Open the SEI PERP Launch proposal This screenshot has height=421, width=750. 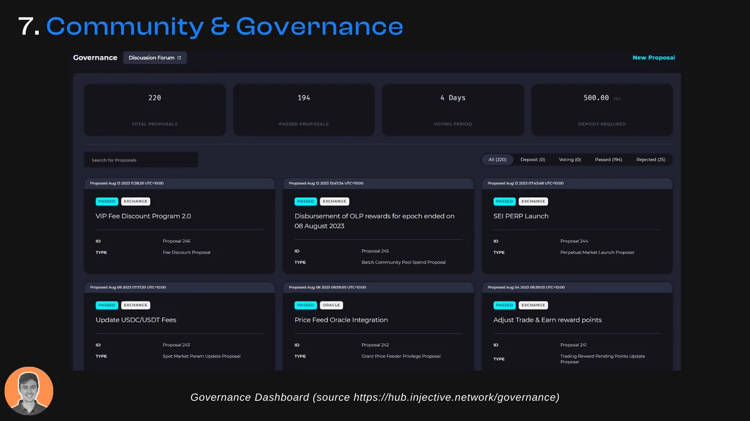point(521,216)
